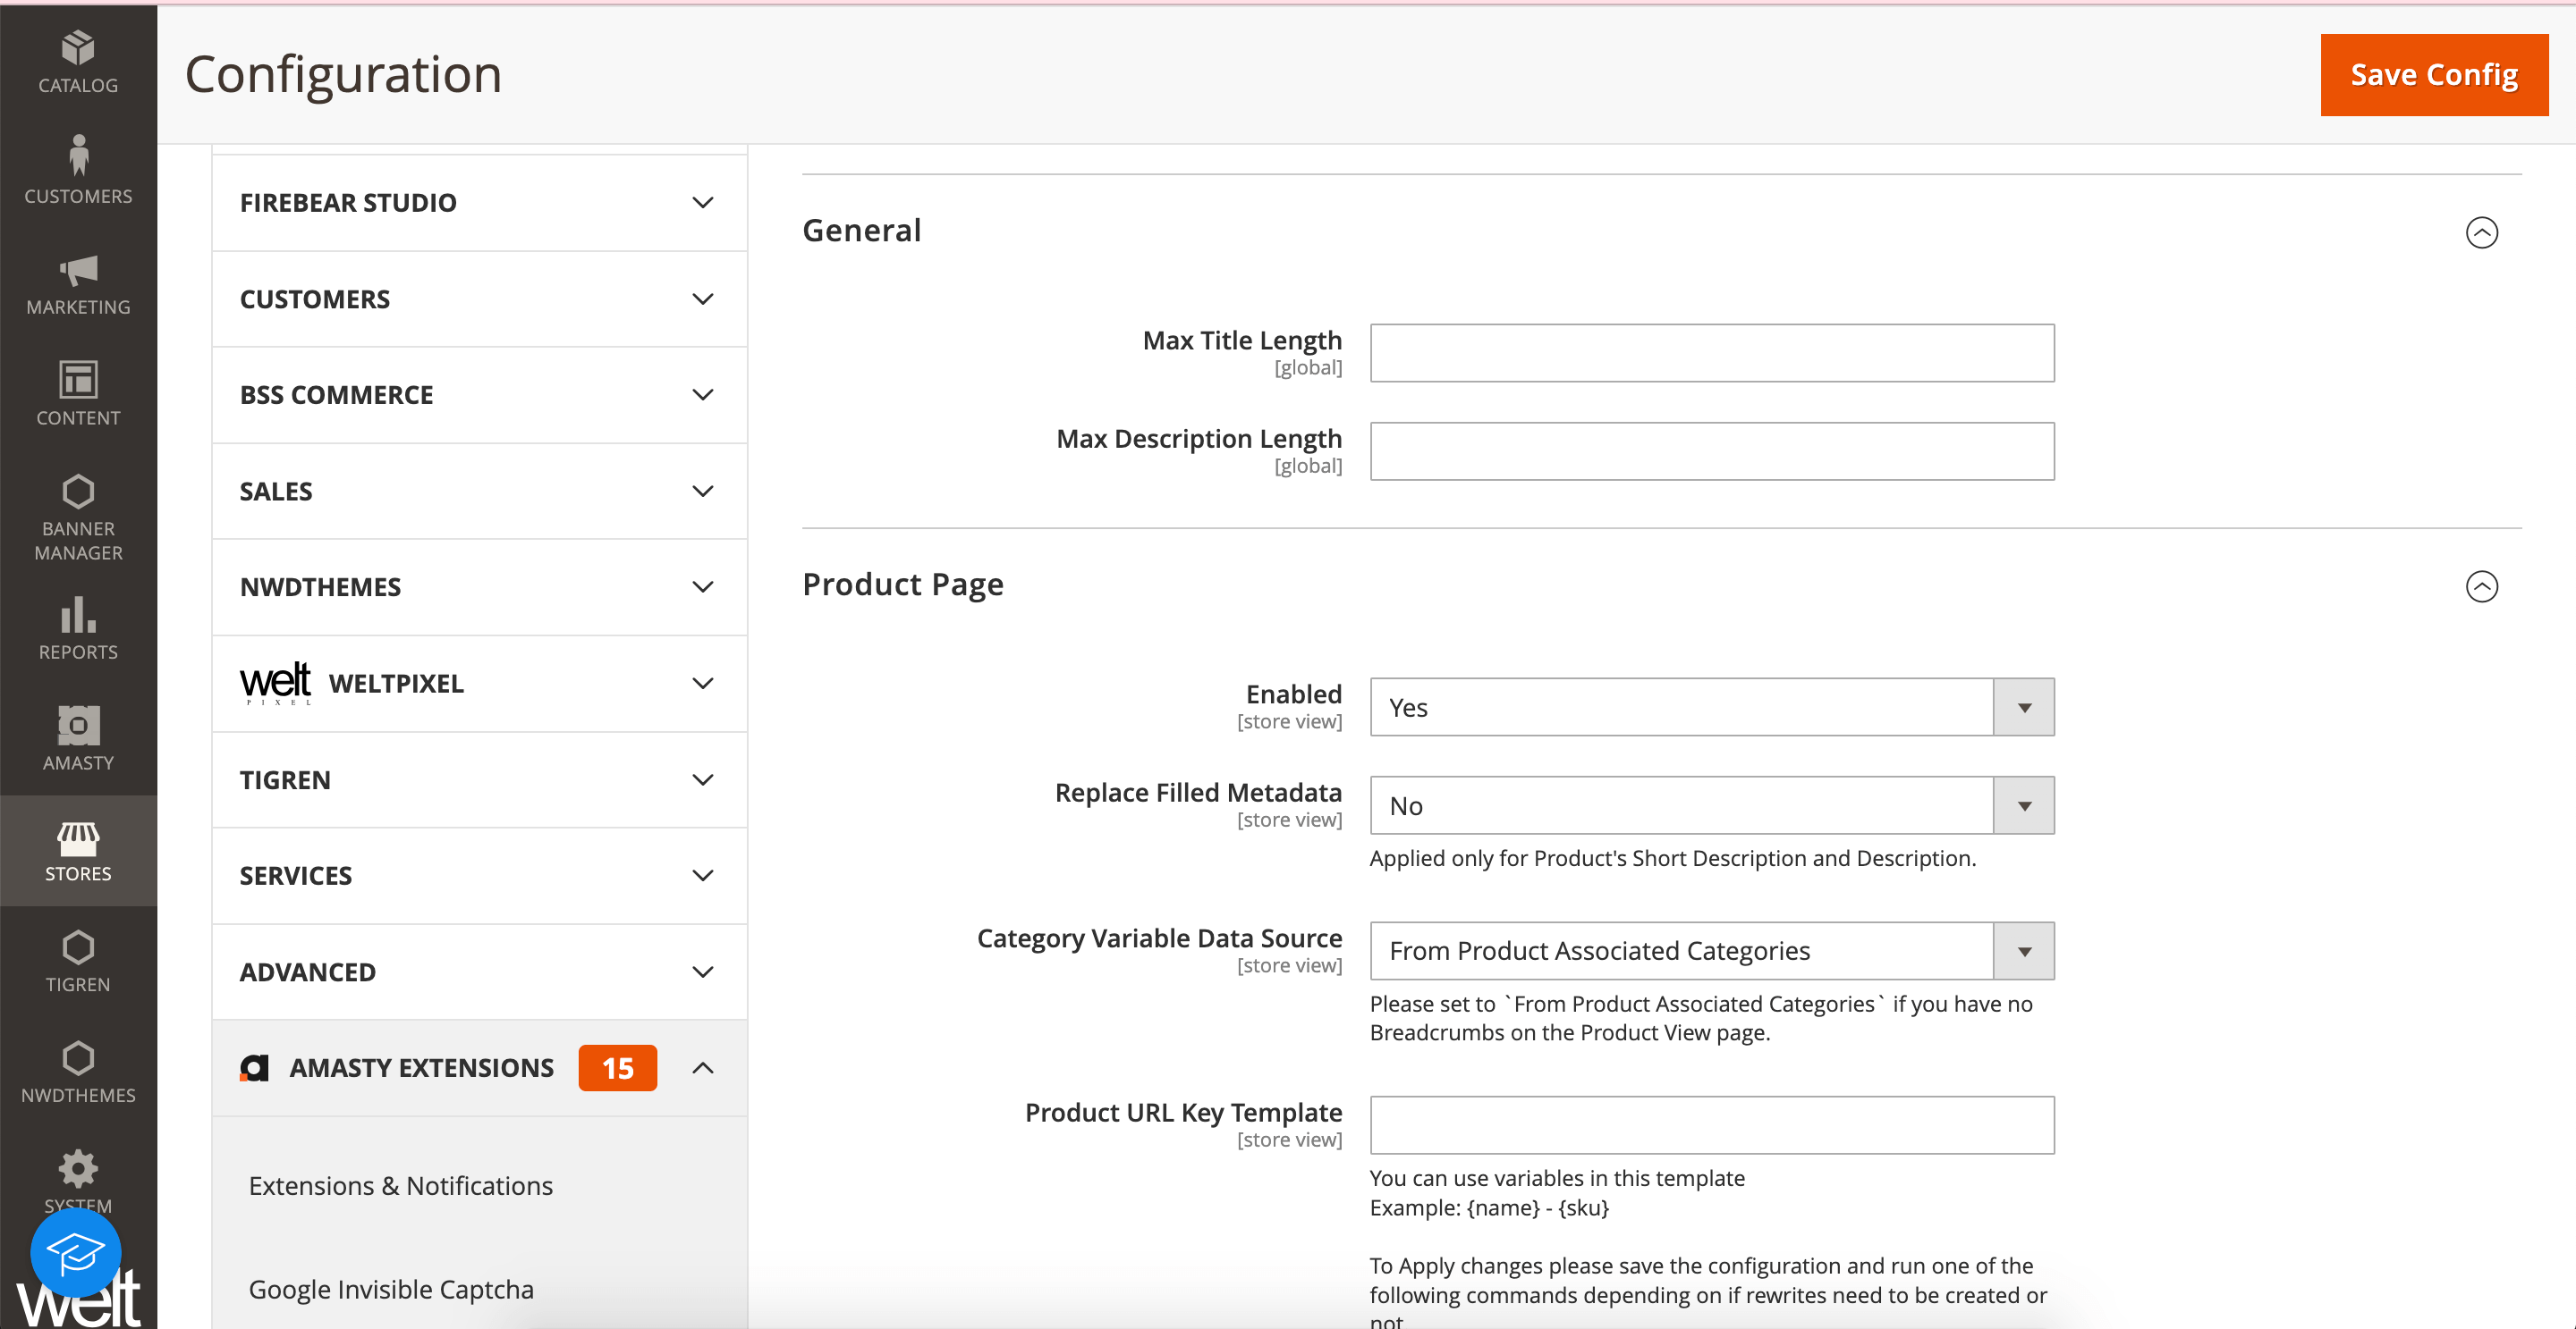Image resolution: width=2576 pixels, height=1329 pixels.
Task: Open the Enabled dropdown
Action: [x=1711, y=708]
